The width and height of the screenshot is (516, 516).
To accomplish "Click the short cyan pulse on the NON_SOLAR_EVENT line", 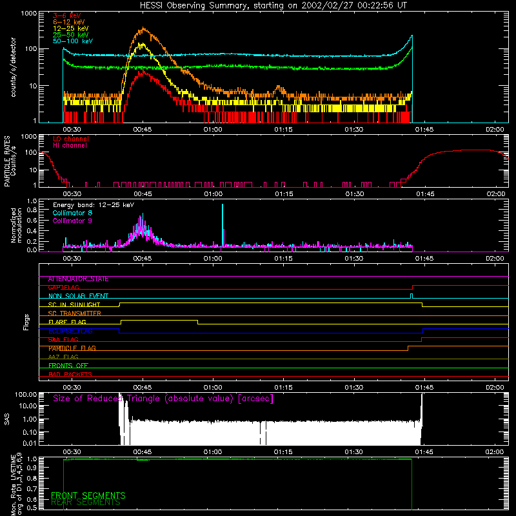I will point(412,296).
